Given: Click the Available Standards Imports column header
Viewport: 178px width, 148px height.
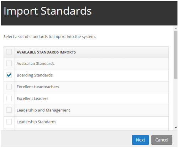Looking at the screenshot, I should tap(46, 52).
